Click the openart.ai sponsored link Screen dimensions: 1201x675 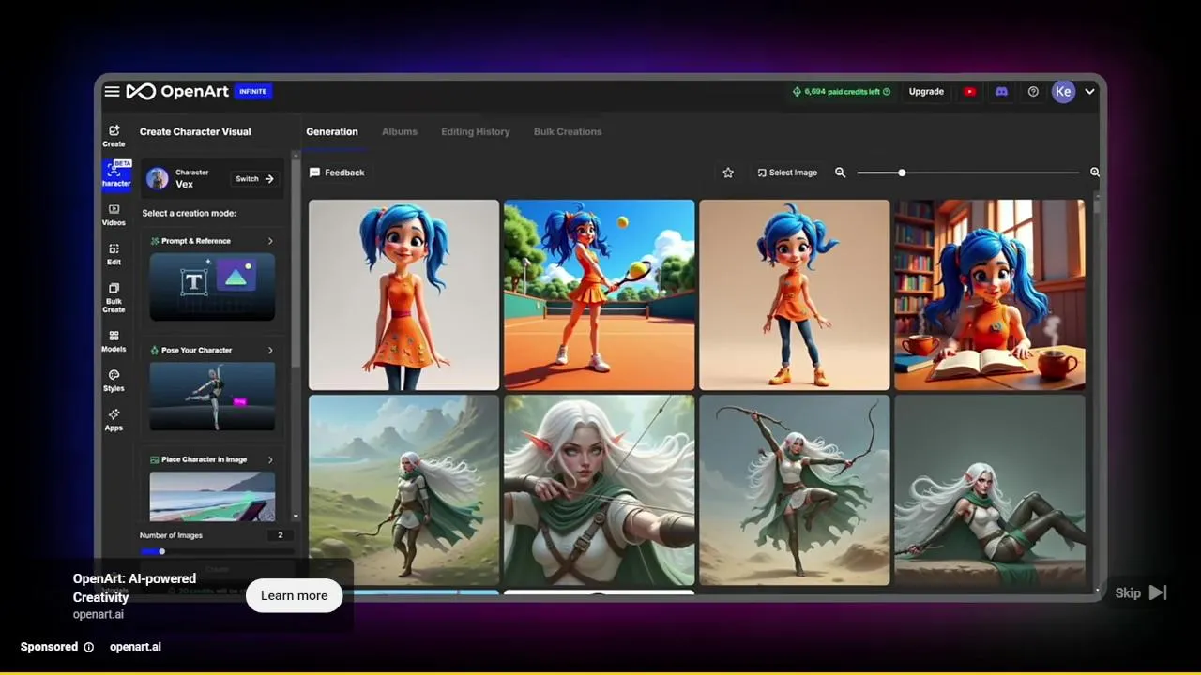coord(135,647)
